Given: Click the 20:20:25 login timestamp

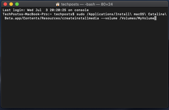Looking at the screenshot, I should click(x=58, y=10).
